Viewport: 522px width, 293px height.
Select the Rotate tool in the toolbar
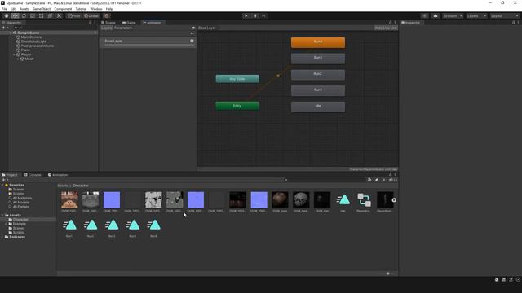click(24, 16)
